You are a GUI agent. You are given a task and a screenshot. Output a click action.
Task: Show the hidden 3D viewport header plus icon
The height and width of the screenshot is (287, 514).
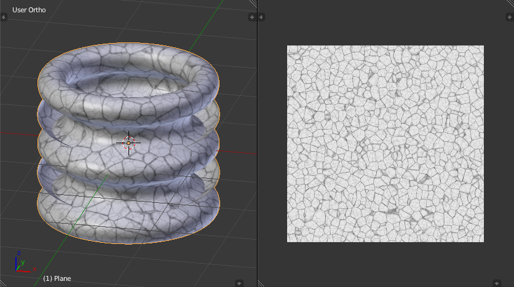(239, 283)
